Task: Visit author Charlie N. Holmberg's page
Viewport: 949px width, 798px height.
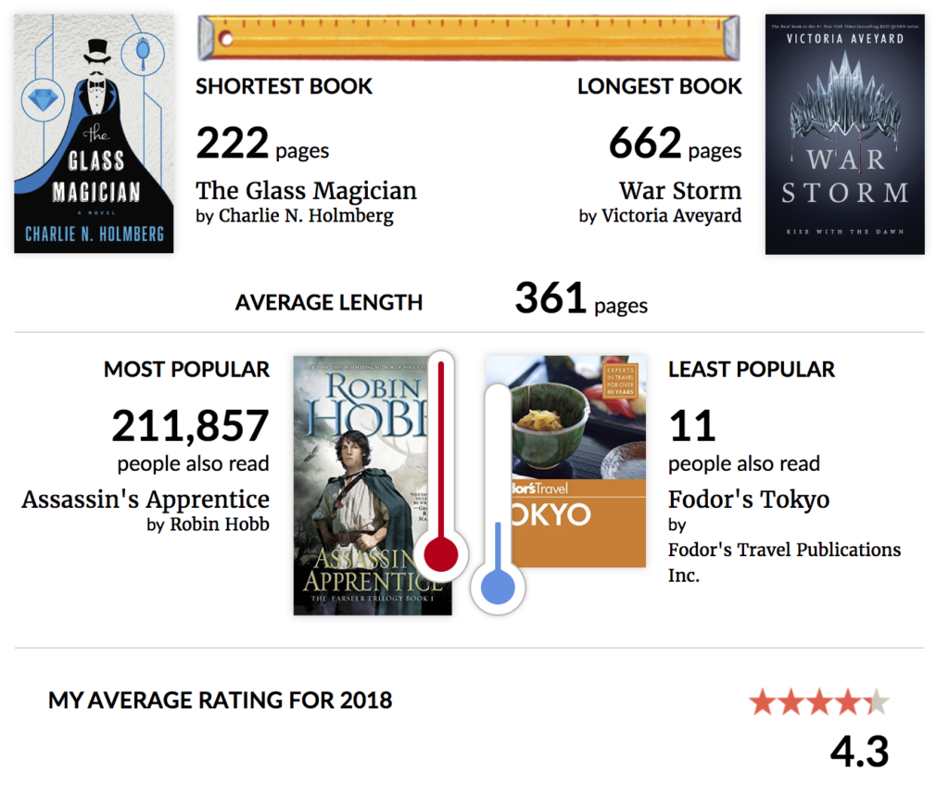Action: coord(306,216)
